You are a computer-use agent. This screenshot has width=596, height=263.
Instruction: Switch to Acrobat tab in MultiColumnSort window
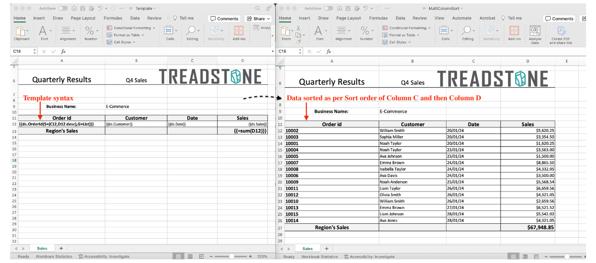pos(487,18)
